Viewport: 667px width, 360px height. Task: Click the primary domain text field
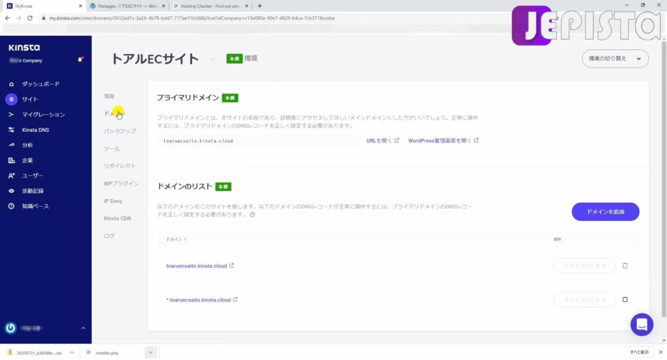259,140
